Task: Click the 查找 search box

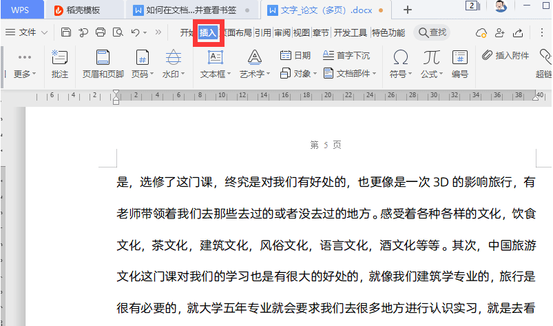Action: pyautogui.click(x=432, y=32)
